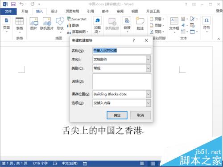The width and height of the screenshot is (223, 167).
Task: Undo the last action
Action: 21,4
